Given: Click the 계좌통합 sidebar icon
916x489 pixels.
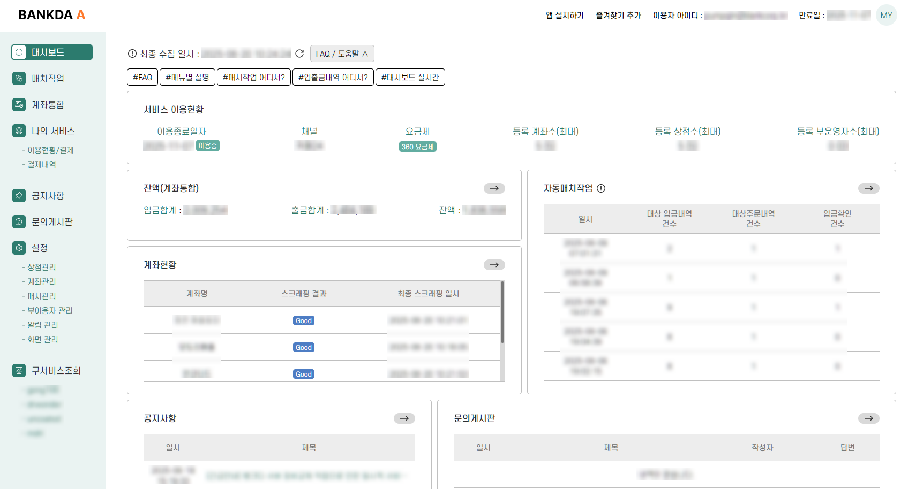Looking at the screenshot, I should pyautogui.click(x=19, y=105).
